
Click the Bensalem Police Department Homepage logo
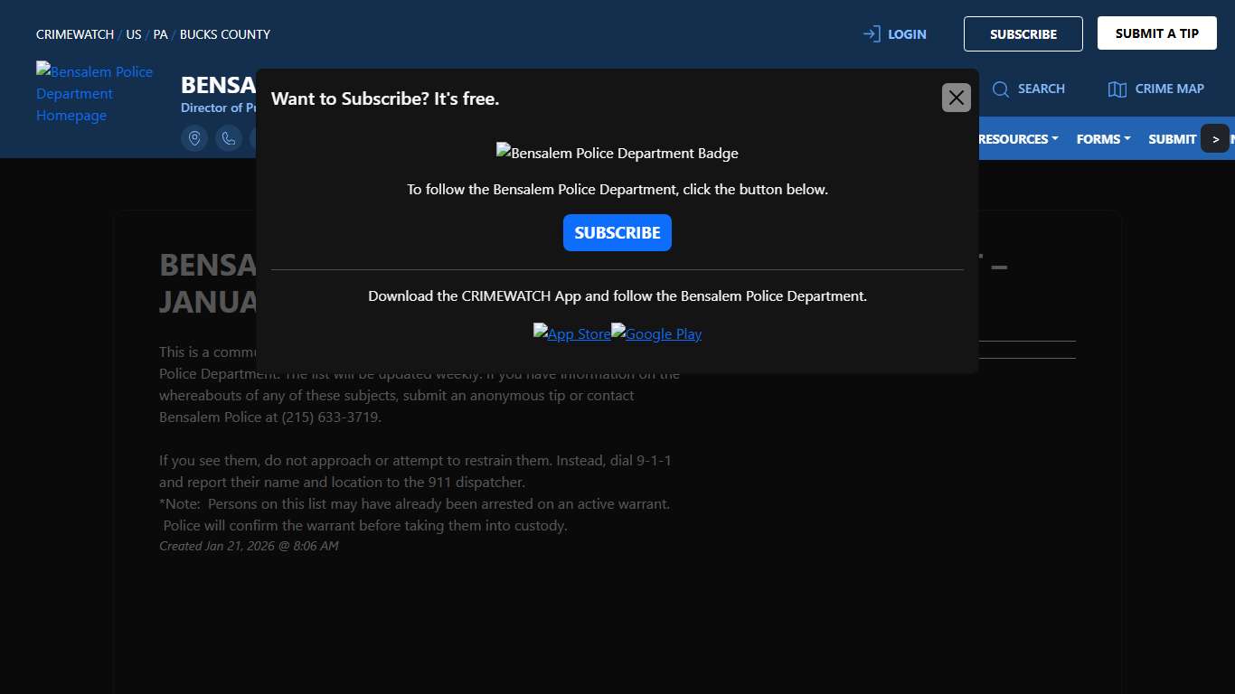point(94,93)
